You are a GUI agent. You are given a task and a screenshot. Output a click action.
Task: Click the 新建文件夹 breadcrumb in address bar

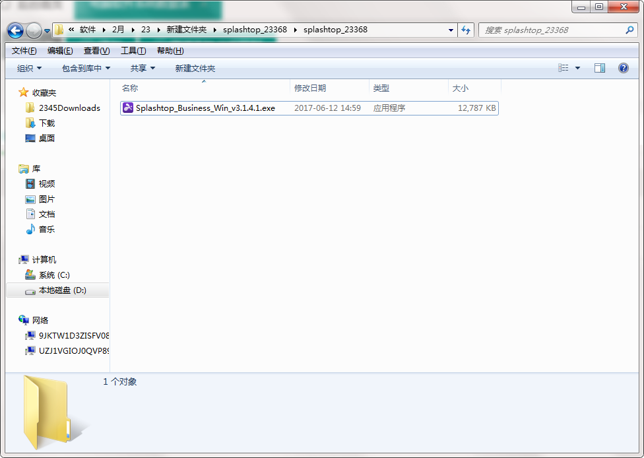point(187,30)
